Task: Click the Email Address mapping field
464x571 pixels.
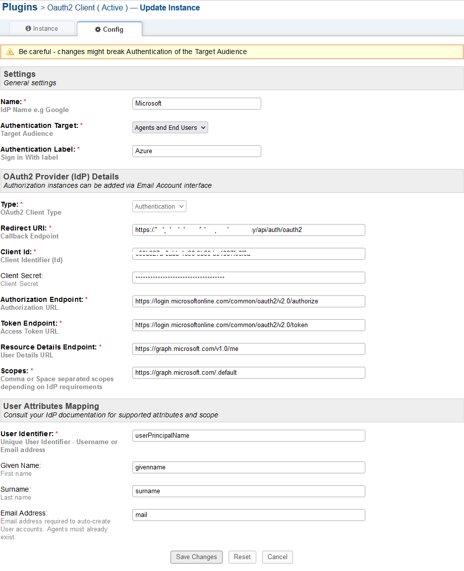Action: click(x=248, y=515)
